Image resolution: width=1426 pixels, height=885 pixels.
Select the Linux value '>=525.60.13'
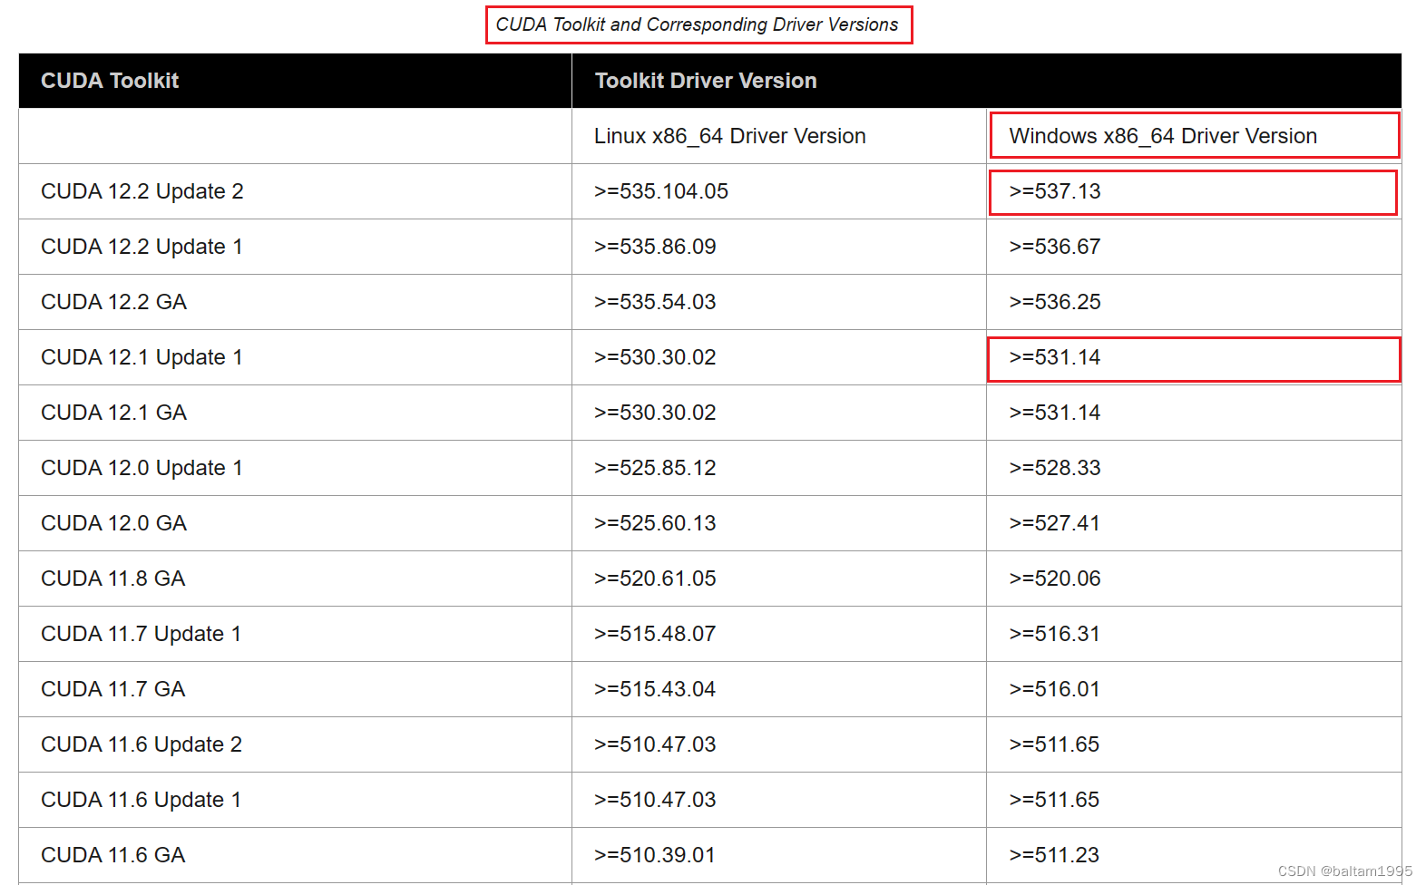pos(655,523)
